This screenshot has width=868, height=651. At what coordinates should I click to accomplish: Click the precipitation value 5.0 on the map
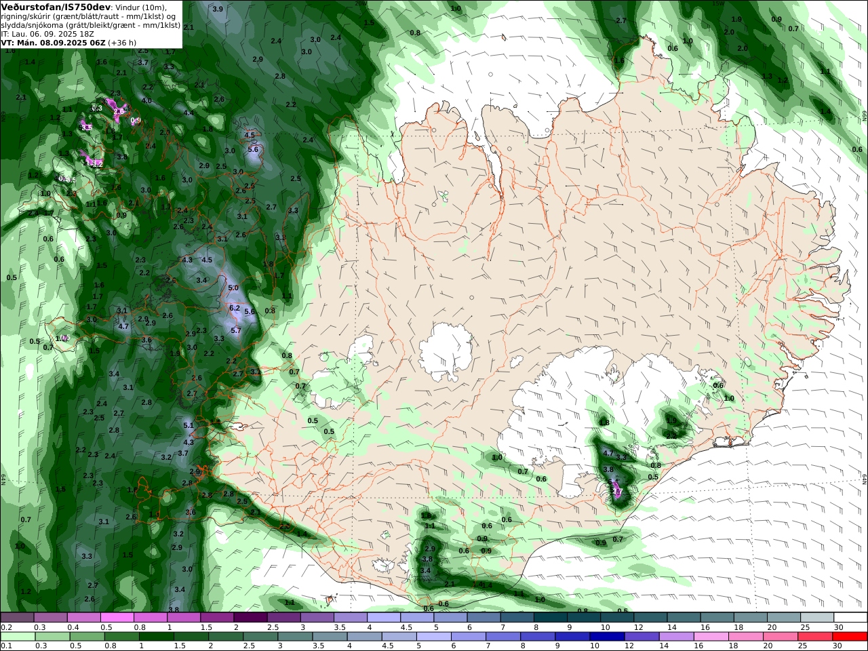(x=233, y=288)
